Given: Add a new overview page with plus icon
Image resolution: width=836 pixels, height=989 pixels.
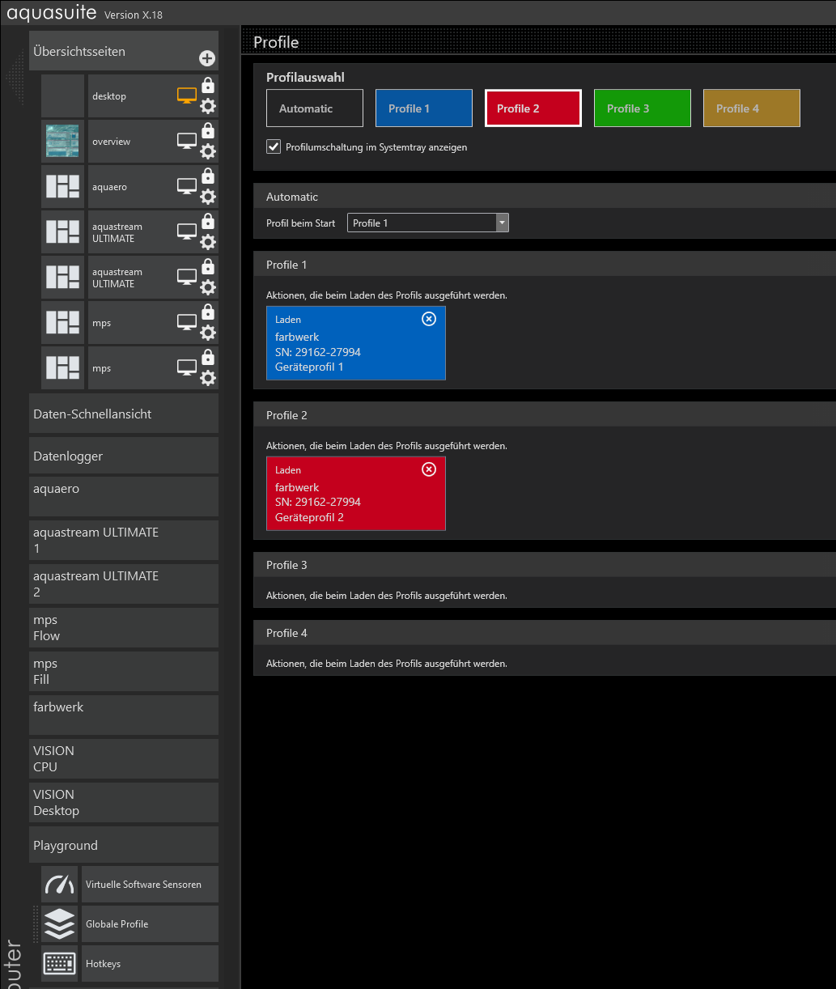Looking at the screenshot, I should tap(207, 58).
